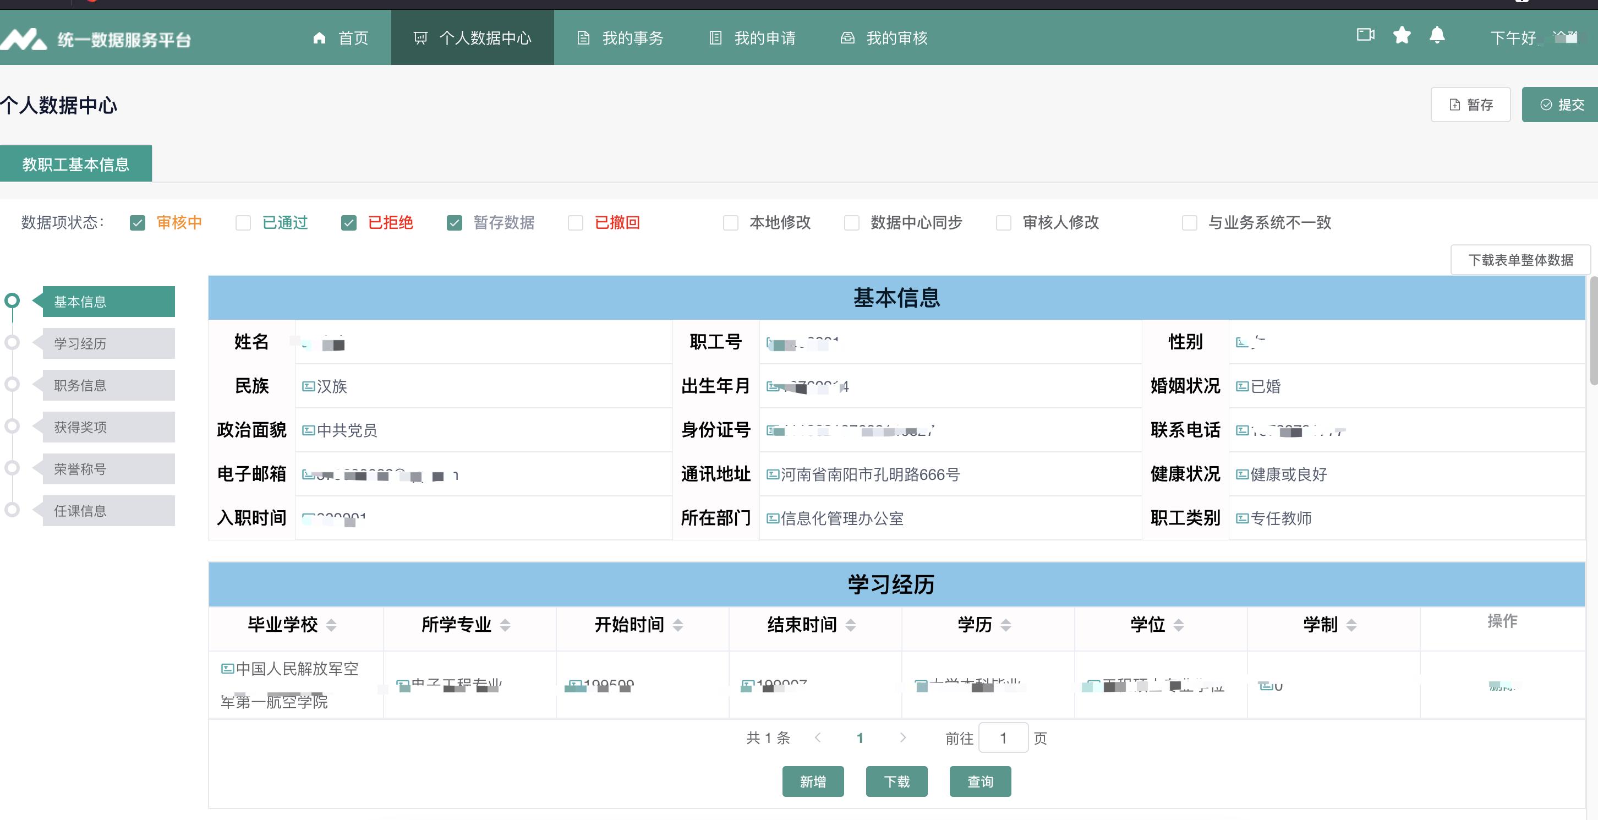
Task: Click edit icon next to 中共党员
Action: coord(308,430)
